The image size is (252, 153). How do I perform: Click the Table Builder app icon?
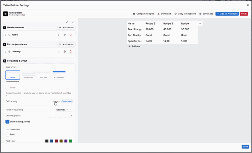tap(5, 14)
